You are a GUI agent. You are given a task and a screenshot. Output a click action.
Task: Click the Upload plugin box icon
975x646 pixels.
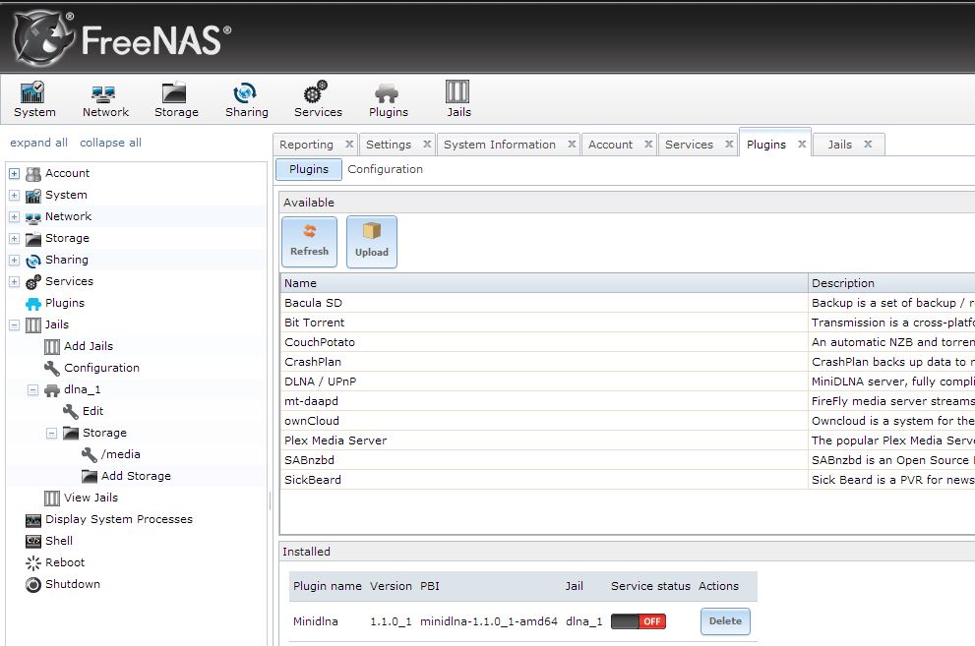371,242
